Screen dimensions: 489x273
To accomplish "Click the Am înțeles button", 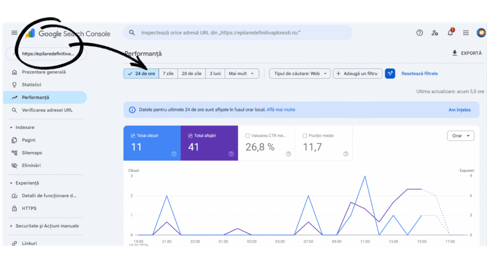I will (459, 110).
